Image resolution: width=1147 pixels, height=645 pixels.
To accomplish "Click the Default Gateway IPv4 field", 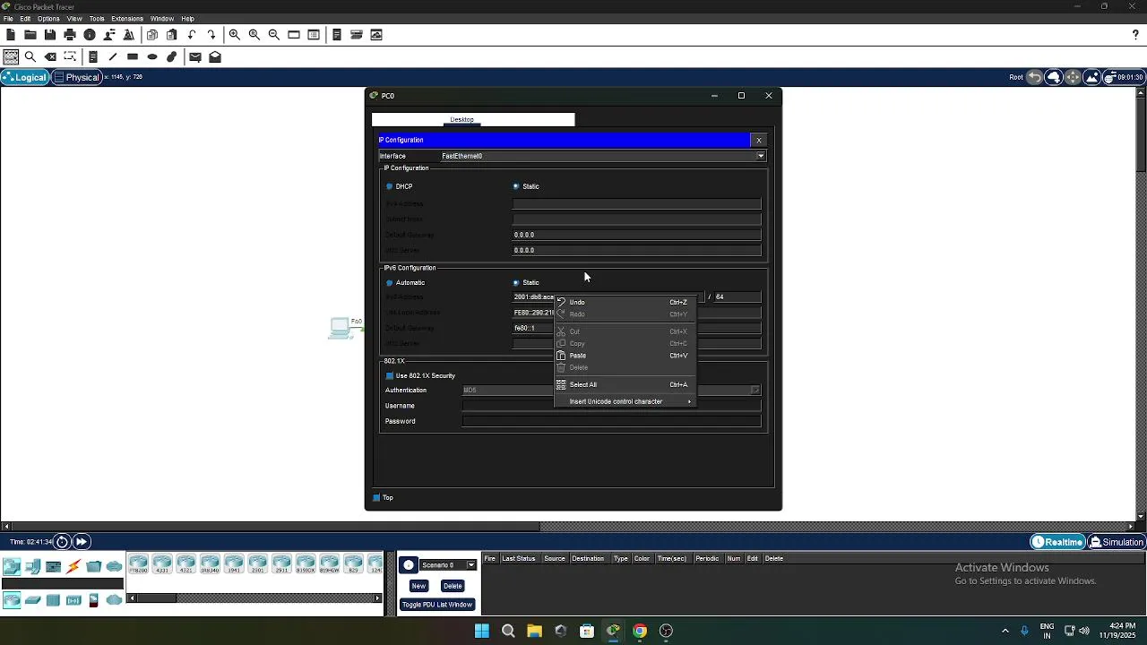I will click(x=636, y=235).
